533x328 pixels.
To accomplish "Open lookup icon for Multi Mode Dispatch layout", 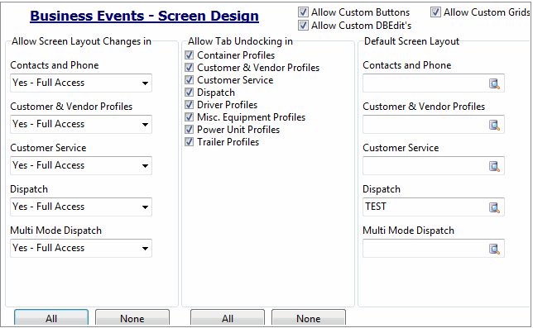I will tap(494, 249).
